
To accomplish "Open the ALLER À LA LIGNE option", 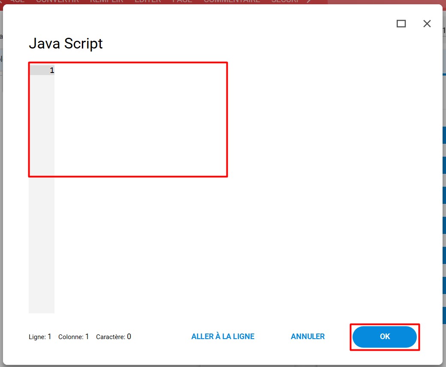I will [x=223, y=337].
